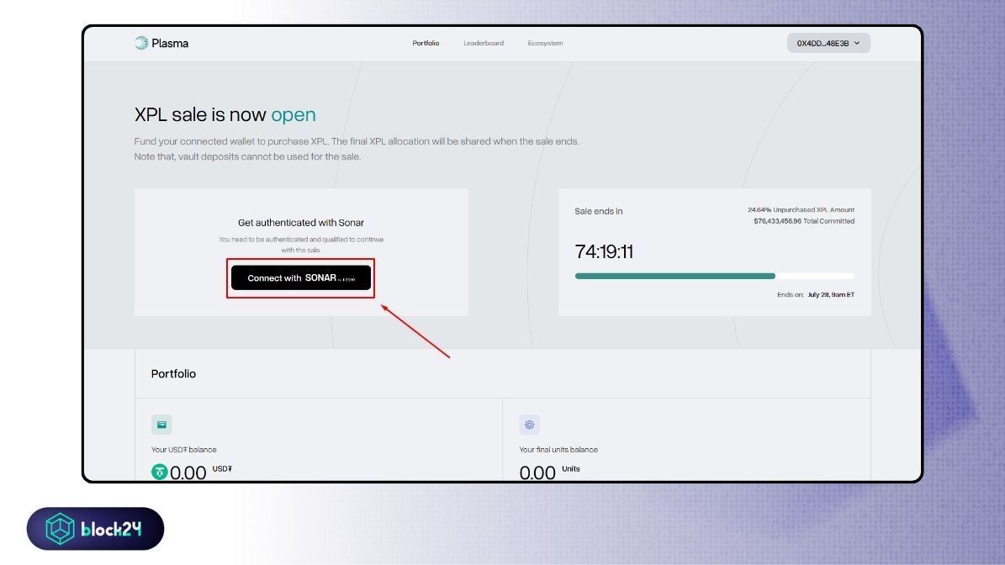Expand the 0X4DD...48E3B wallet dropdown

828,43
